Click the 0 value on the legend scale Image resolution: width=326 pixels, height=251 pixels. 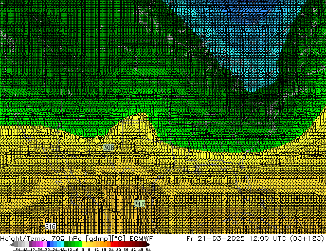[x=83, y=249]
